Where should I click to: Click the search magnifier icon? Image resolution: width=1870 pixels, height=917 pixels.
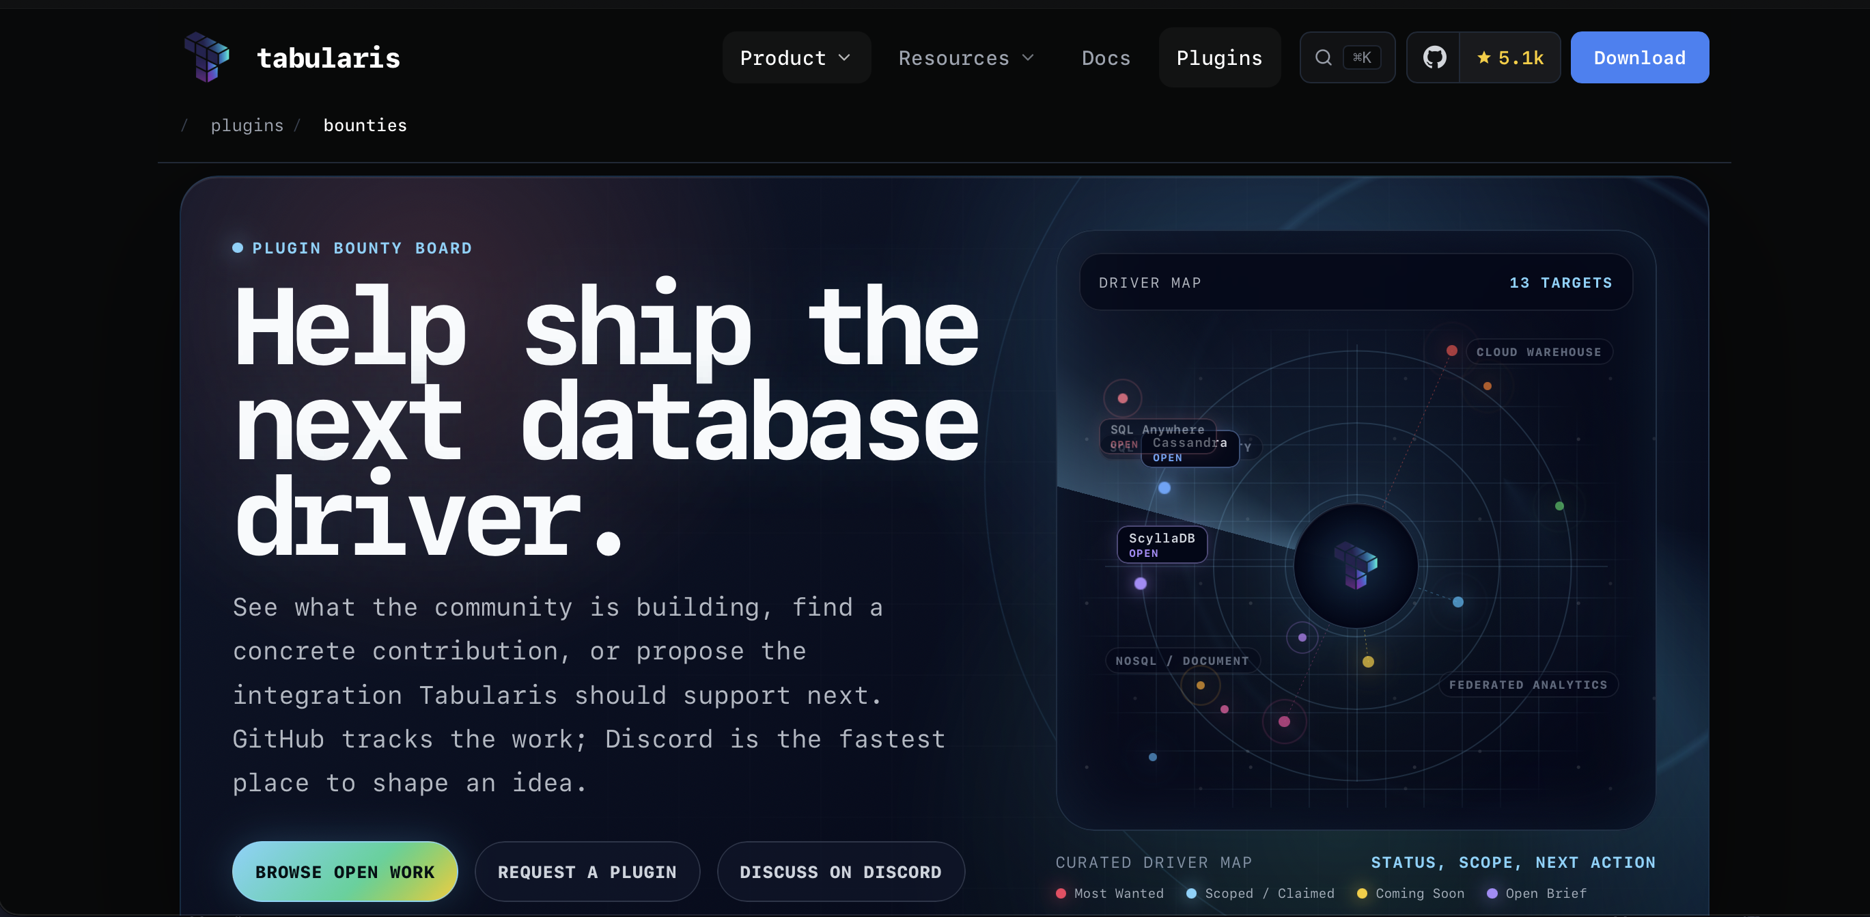(x=1324, y=57)
